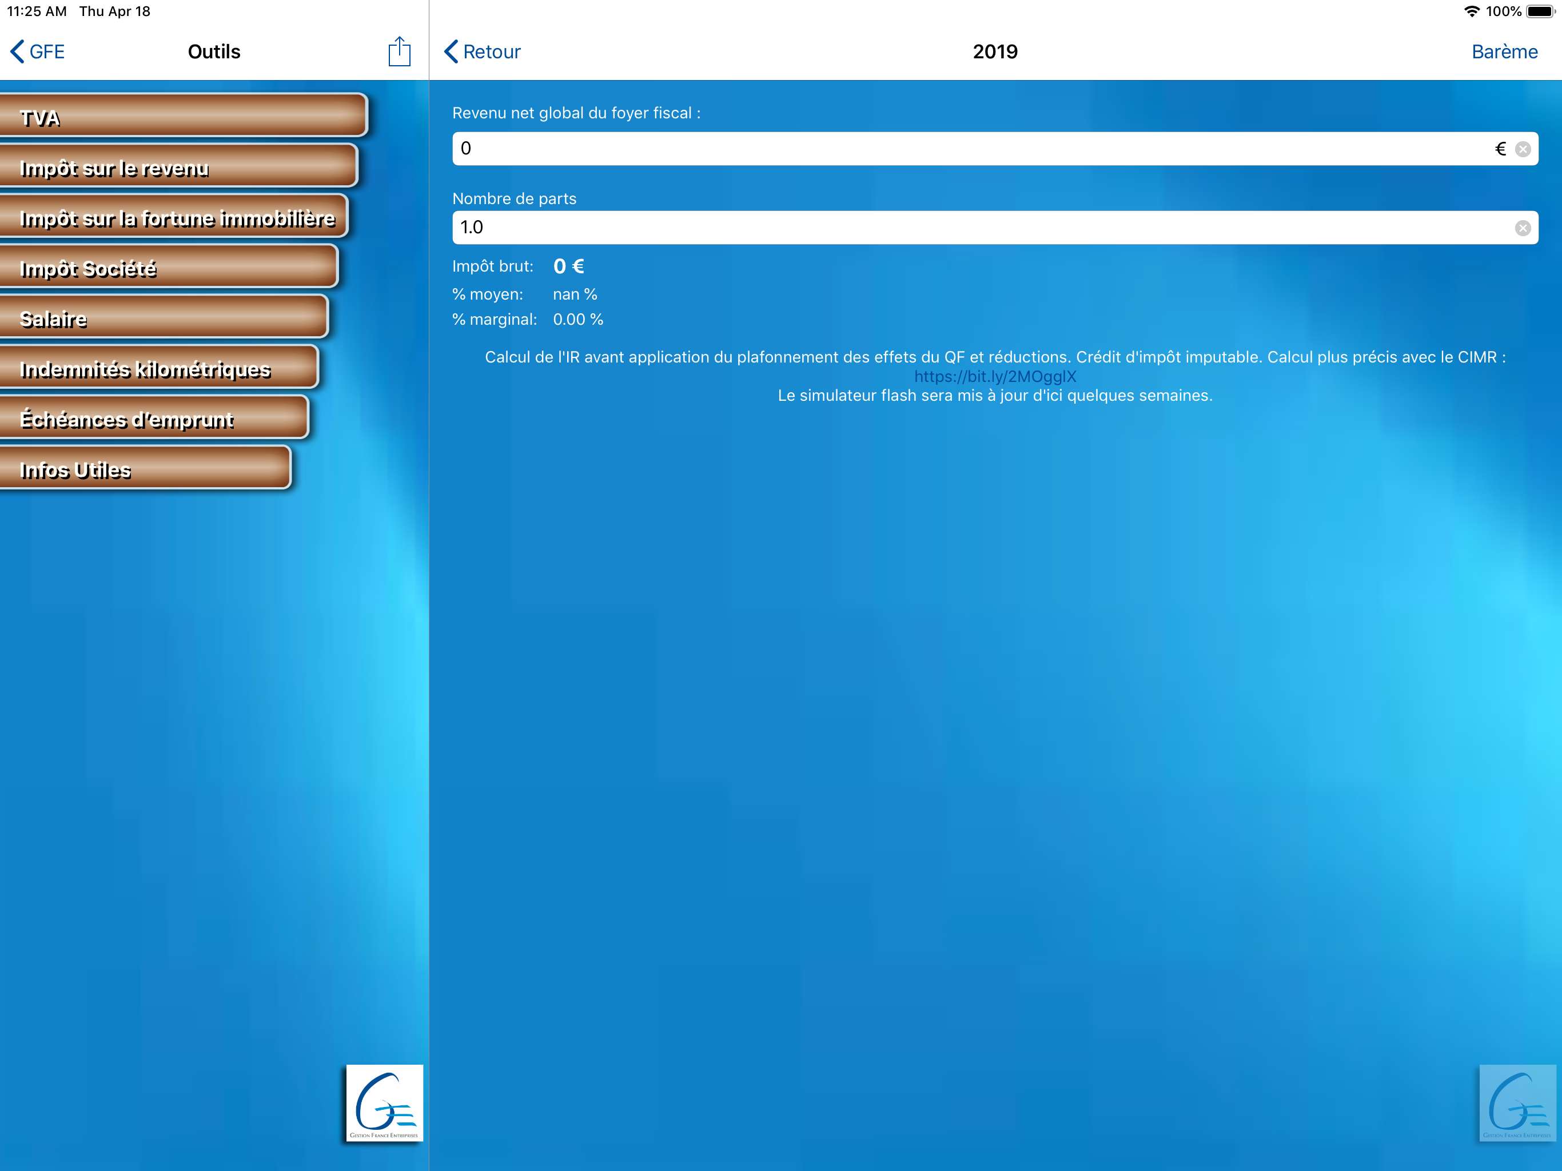
Task: Tap the Impôt brut 0 € value
Action: pos(568,266)
